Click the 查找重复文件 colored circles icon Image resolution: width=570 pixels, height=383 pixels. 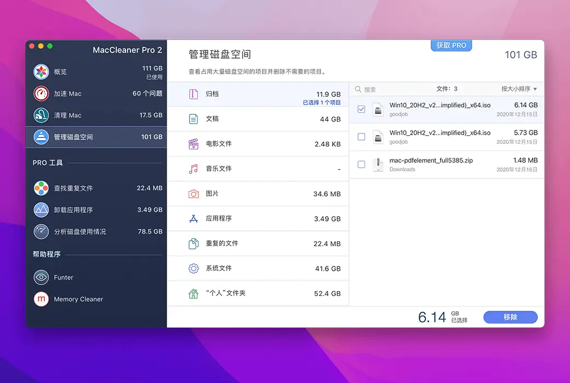(41, 188)
